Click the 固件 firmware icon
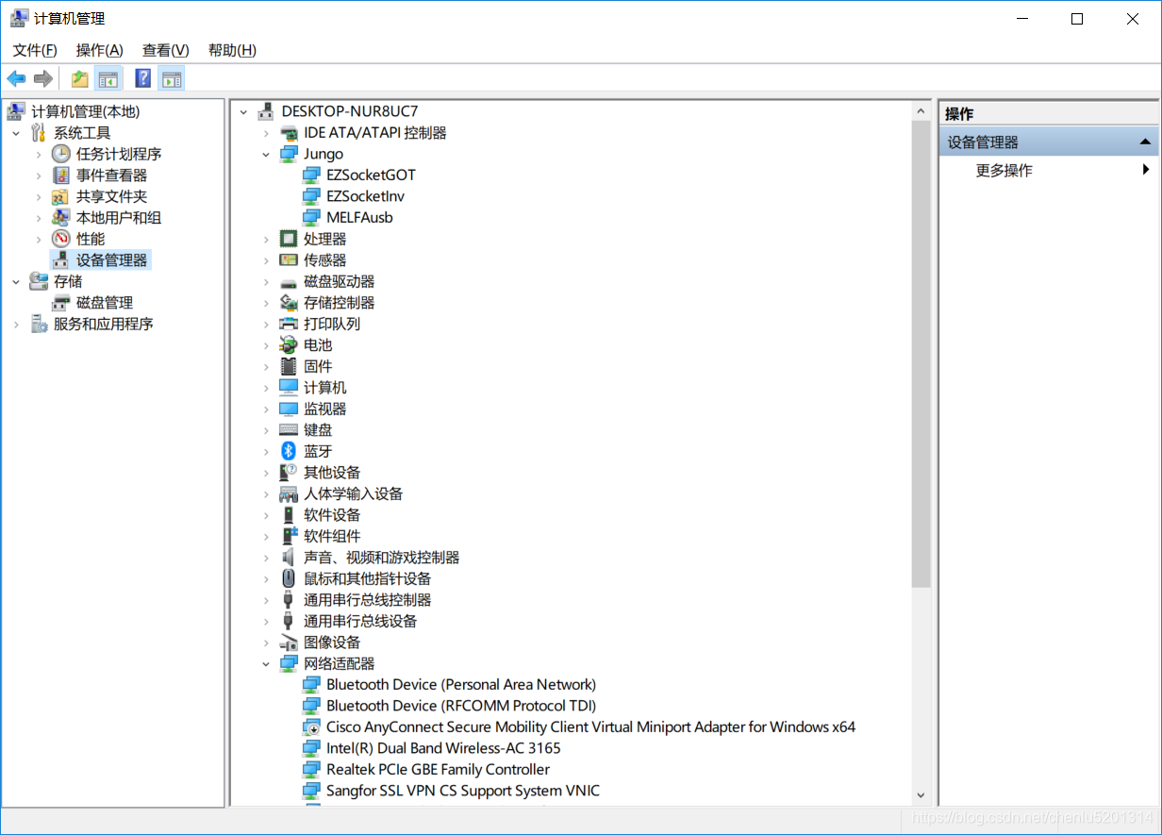The width and height of the screenshot is (1162, 835). [289, 366]
